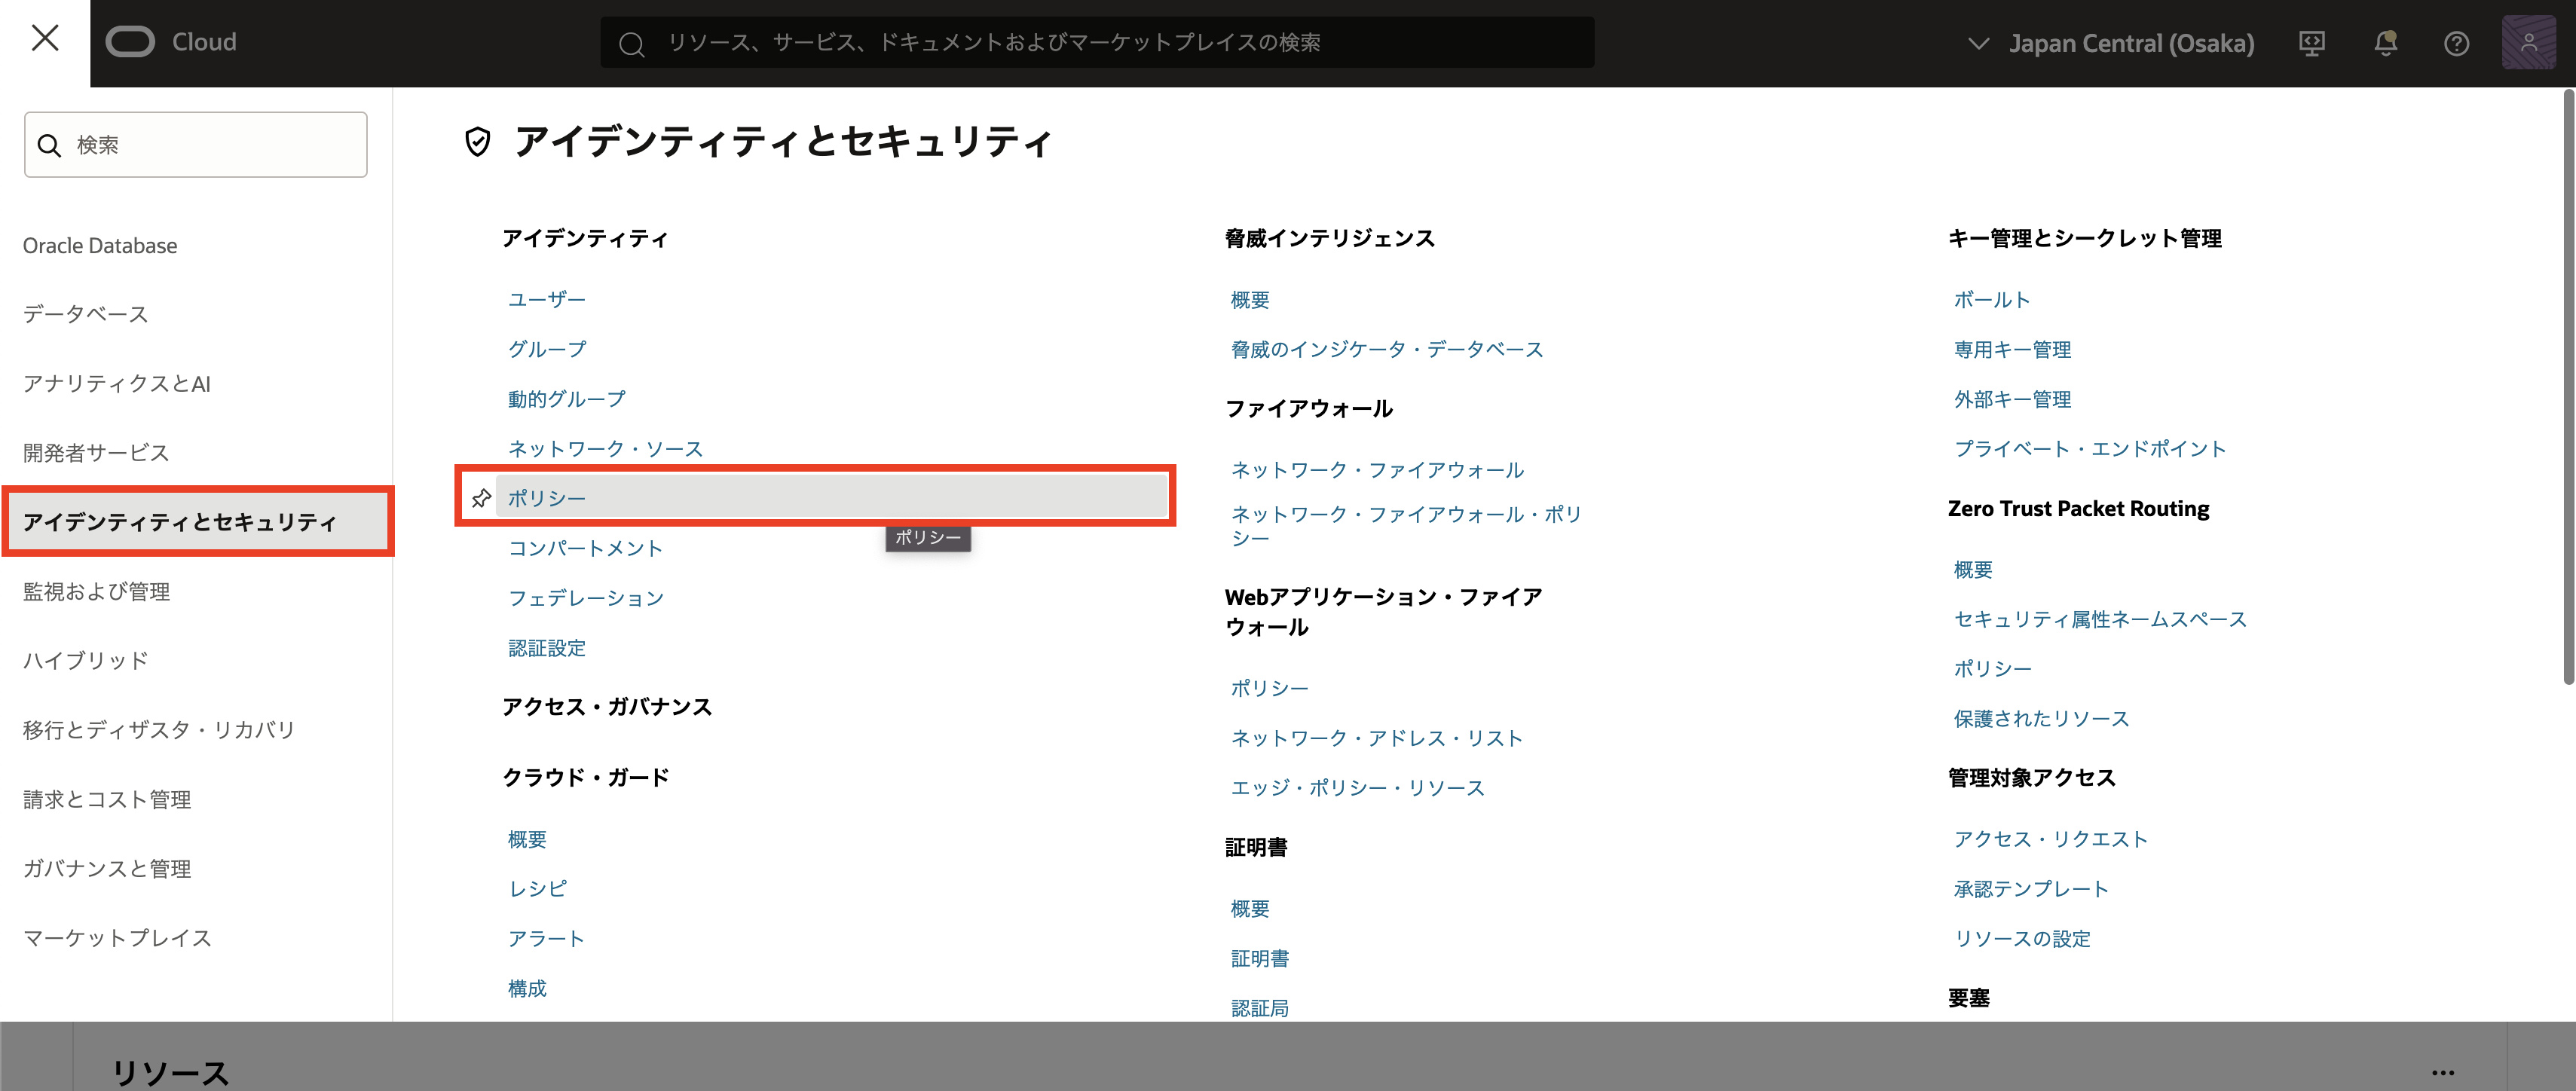Pin the ポリシー menu item
2576x1091 pixels.
[x=481, y=498]
